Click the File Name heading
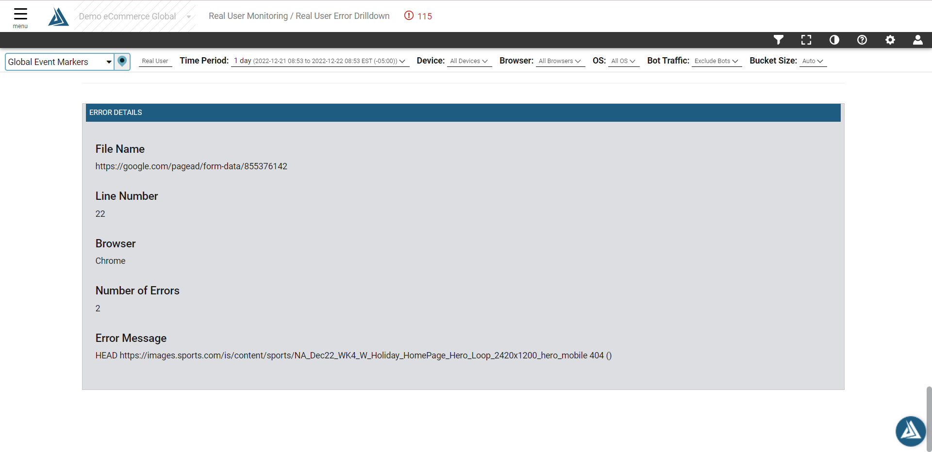932x452 pixels. click(x=120, y=149)
